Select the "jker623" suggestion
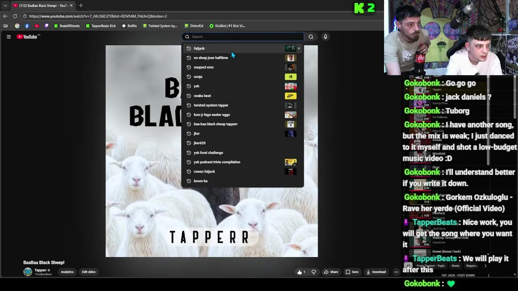 [242, 143]
